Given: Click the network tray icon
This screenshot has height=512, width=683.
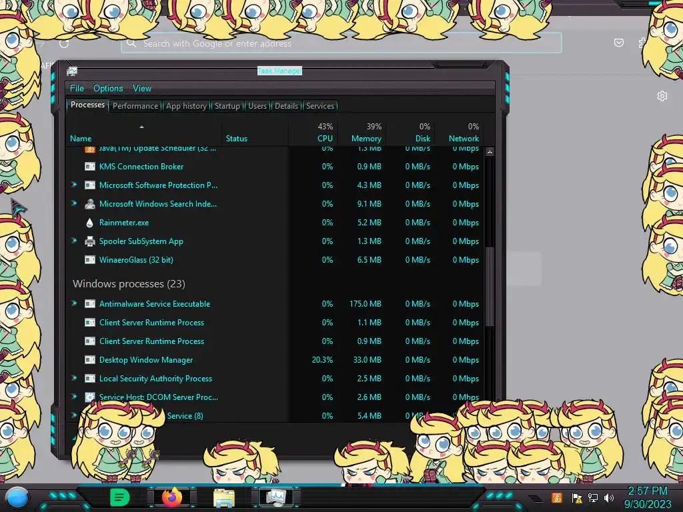Looking at the screenshot, I should [x=593, y=498].
